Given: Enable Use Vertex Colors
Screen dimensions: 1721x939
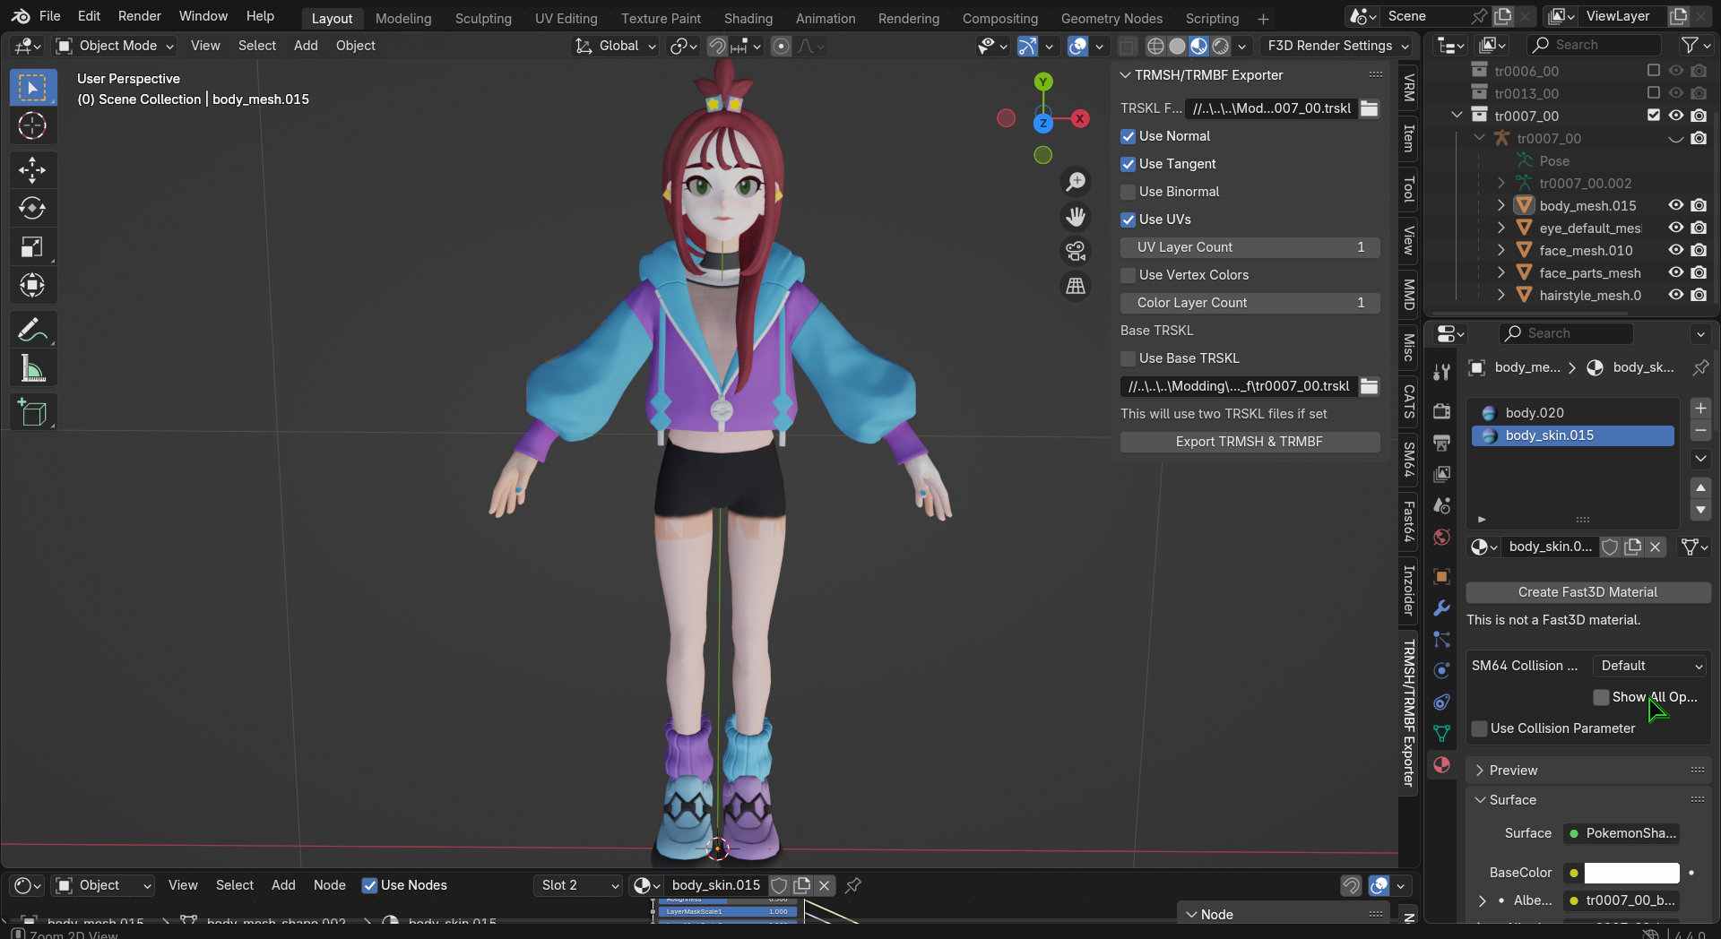Looking at the screenshot, I should pos(1129,275).
